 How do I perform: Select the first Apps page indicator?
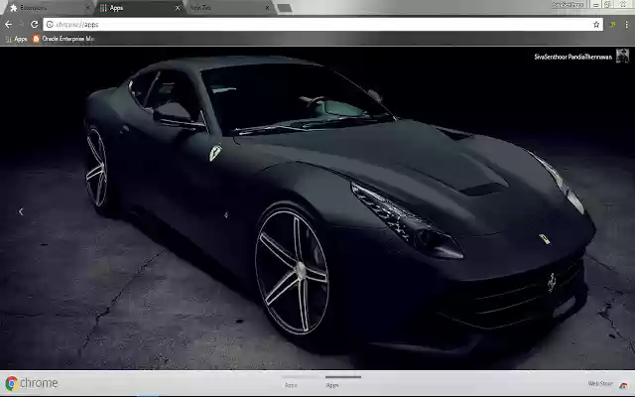[x=300, y=381]
